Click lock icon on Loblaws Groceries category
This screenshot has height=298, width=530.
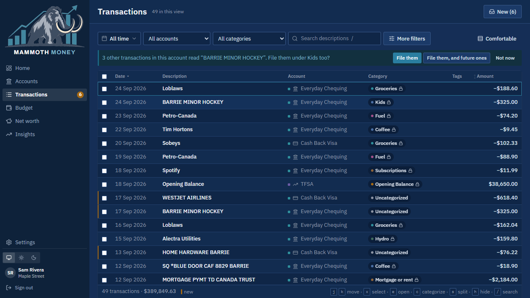tap(401, 89)
